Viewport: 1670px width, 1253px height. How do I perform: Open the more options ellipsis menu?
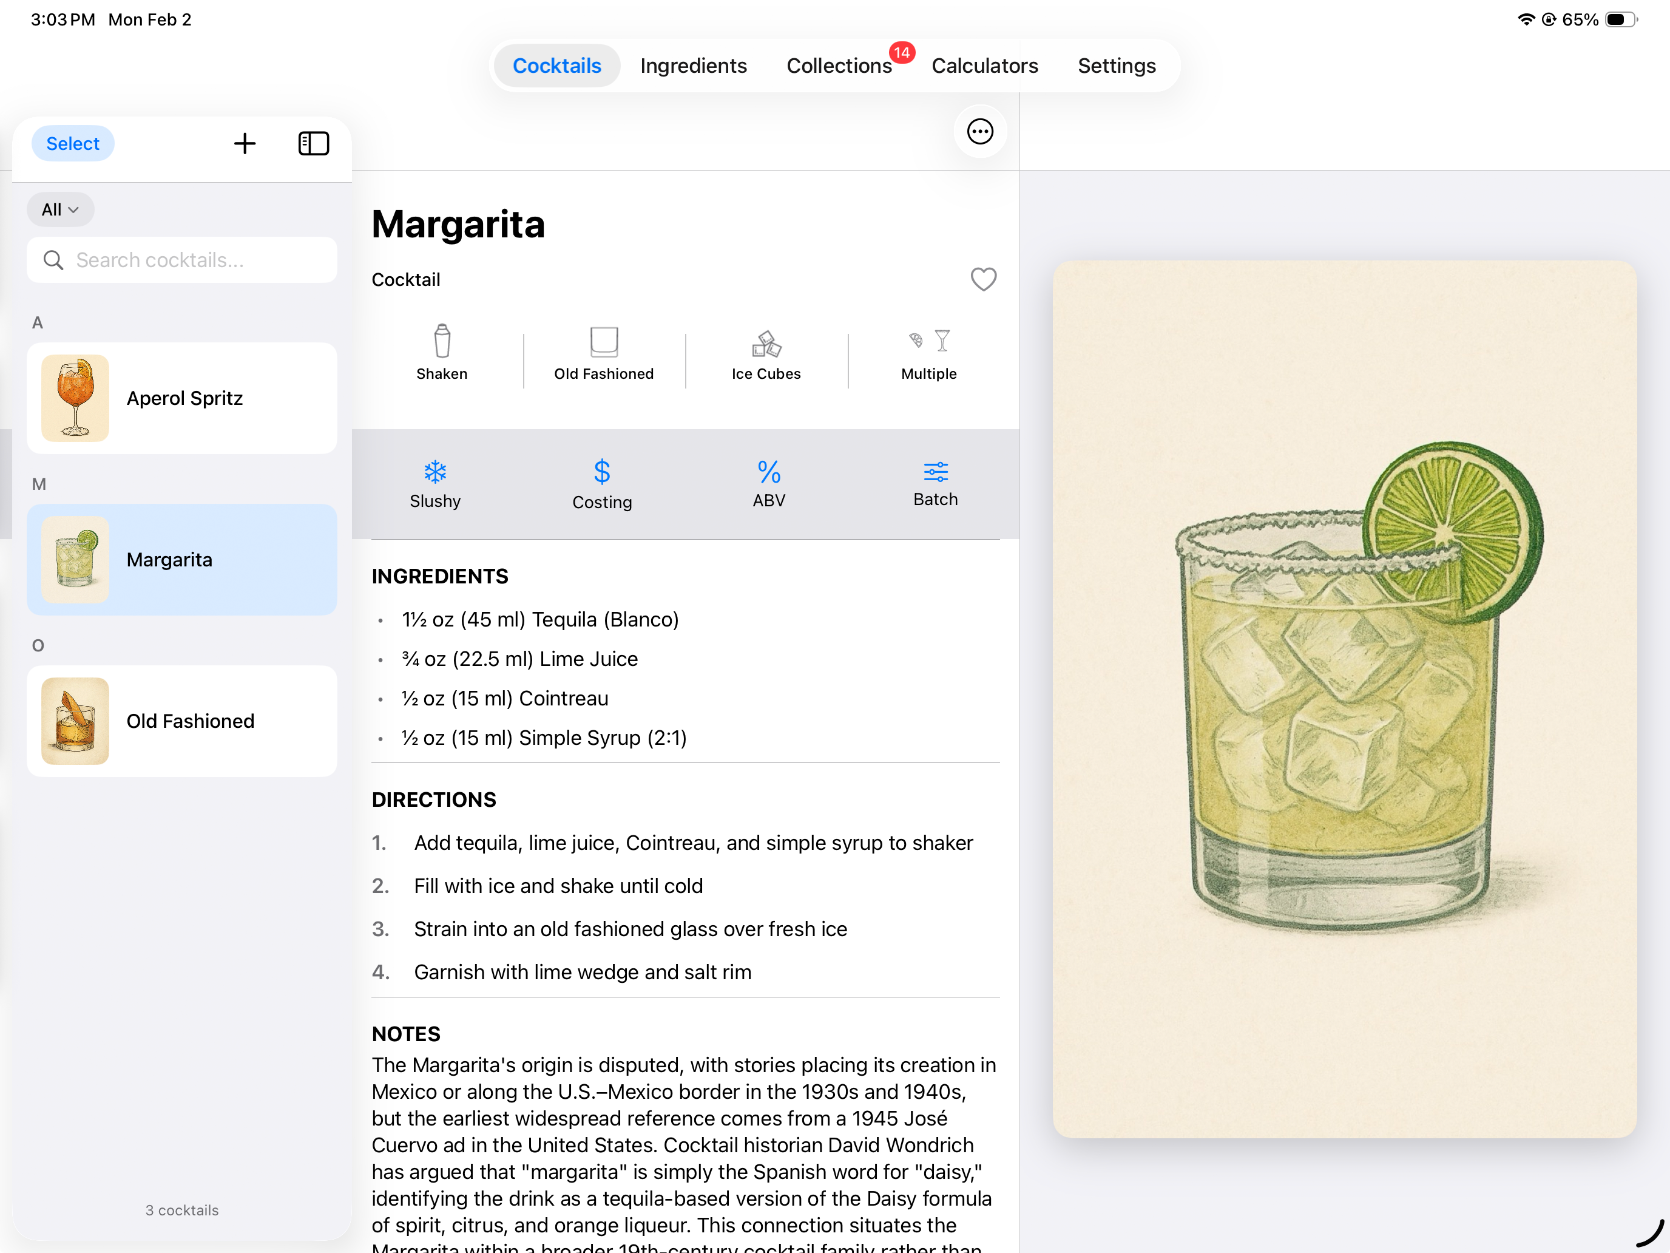(980, 132)
